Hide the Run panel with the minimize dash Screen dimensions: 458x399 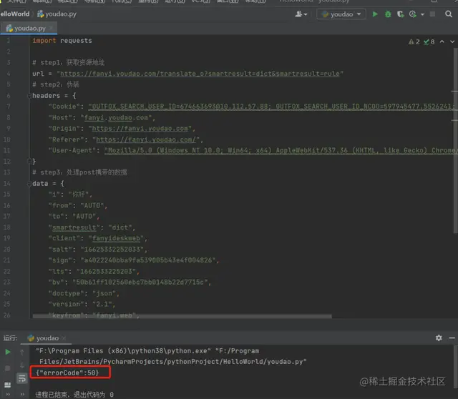pyautogui.click(x=452, y=338)
